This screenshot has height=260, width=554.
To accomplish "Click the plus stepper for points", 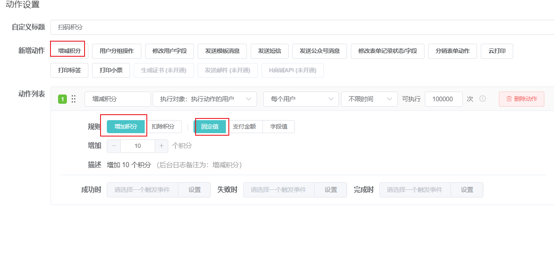I will (162, 146).
